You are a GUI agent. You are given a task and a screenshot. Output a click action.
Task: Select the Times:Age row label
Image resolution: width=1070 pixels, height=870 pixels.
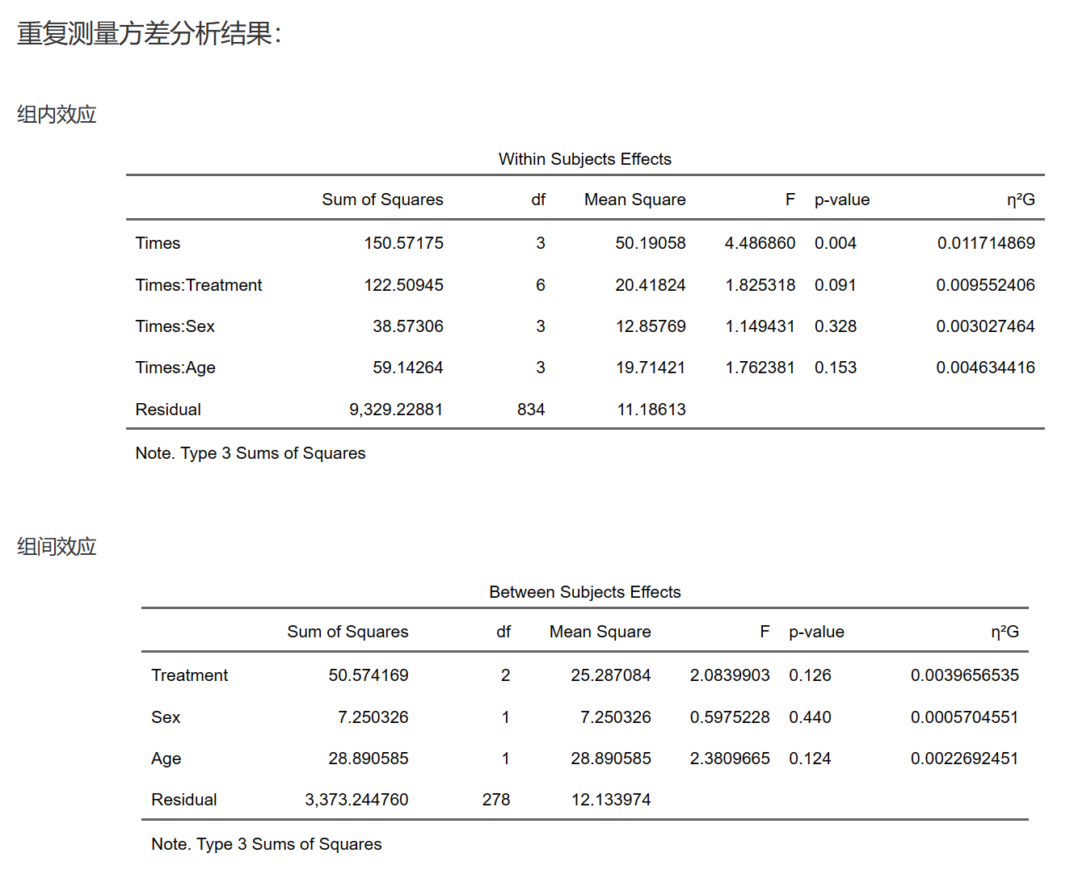[x=175, y=368]
